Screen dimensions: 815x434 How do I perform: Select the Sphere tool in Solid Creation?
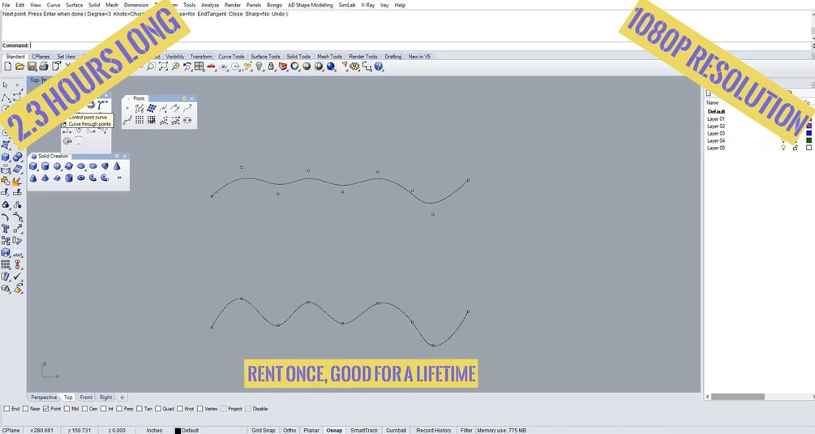(58, 166)
